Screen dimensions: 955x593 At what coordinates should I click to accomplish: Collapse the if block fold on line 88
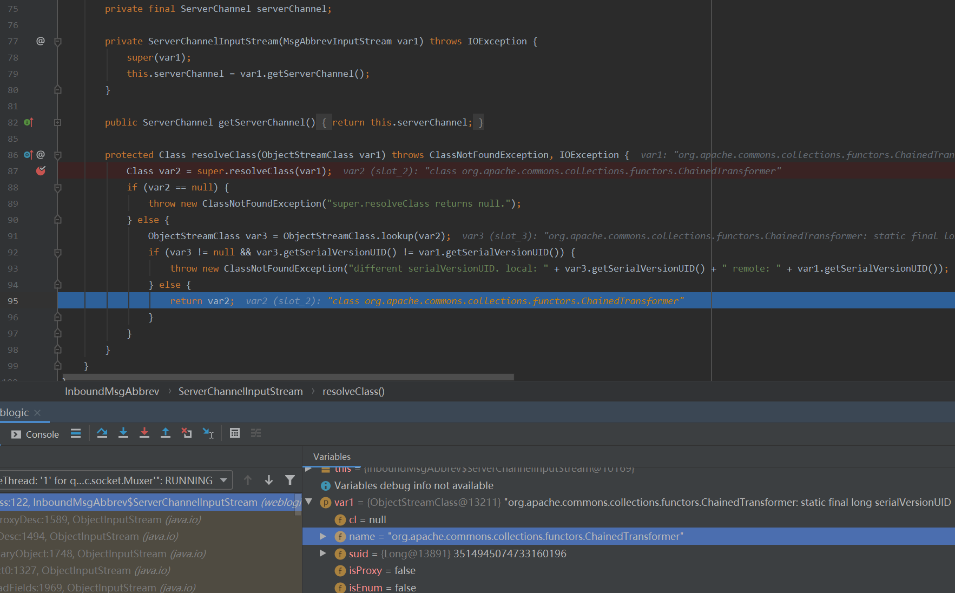[58, 187]
